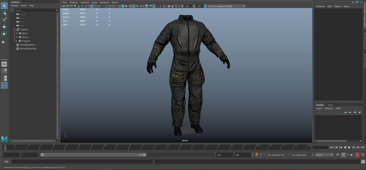Screen dimensions: 366x170
Task: Click the Maya logo at bottom left
Action: tap(4, 139)
